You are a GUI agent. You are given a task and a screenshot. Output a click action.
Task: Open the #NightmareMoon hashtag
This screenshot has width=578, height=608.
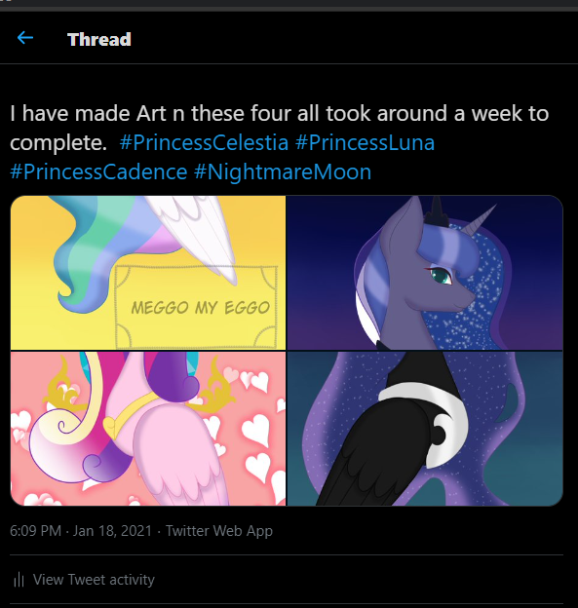[x=283, y=171]
